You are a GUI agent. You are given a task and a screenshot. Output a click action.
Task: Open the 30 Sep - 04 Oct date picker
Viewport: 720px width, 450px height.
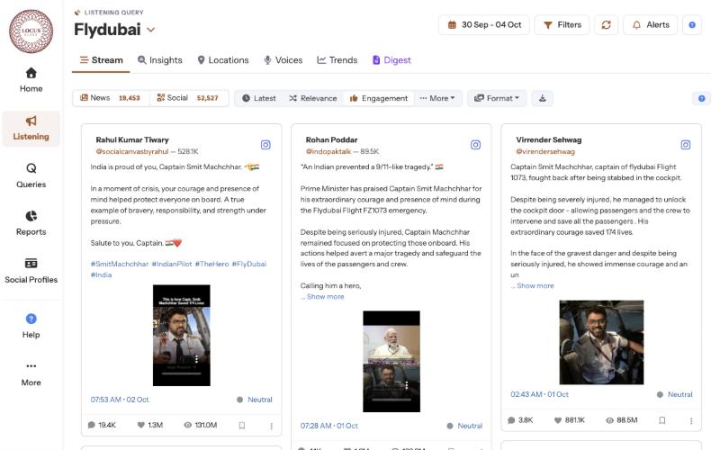tap(484, 25)
